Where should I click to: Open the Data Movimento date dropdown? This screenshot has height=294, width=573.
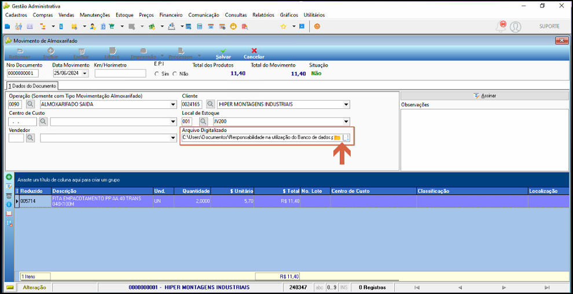tap(85, 73)
